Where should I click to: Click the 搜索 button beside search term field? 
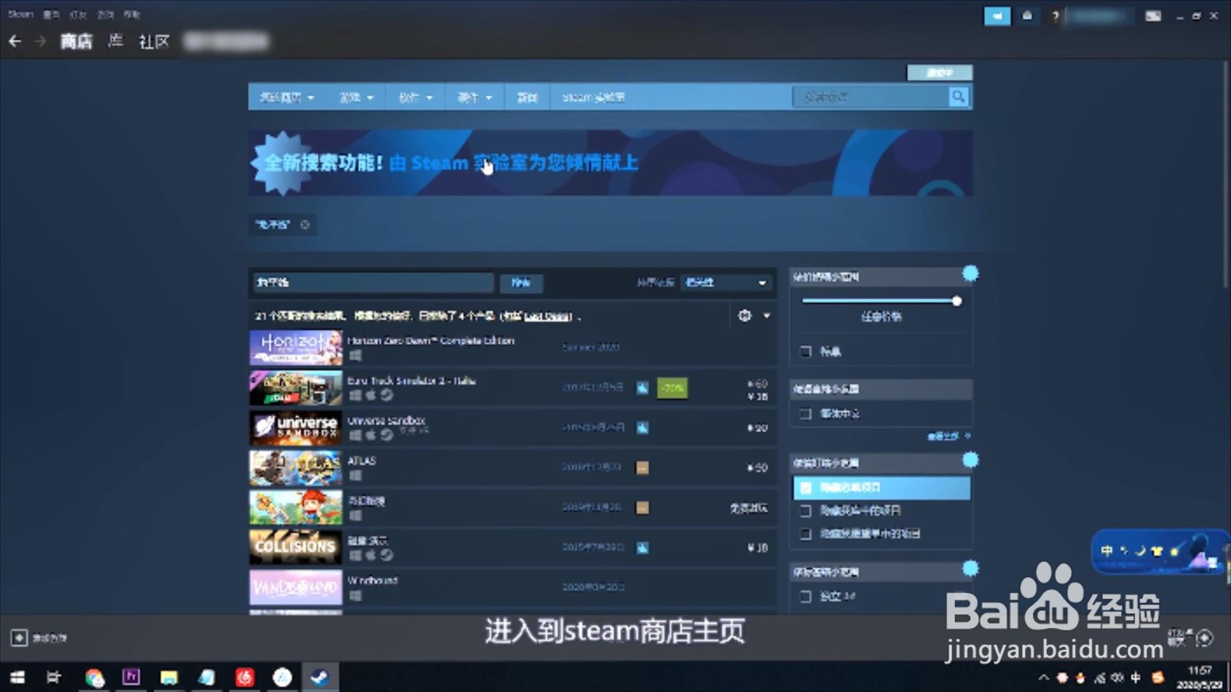click(521, 283)
